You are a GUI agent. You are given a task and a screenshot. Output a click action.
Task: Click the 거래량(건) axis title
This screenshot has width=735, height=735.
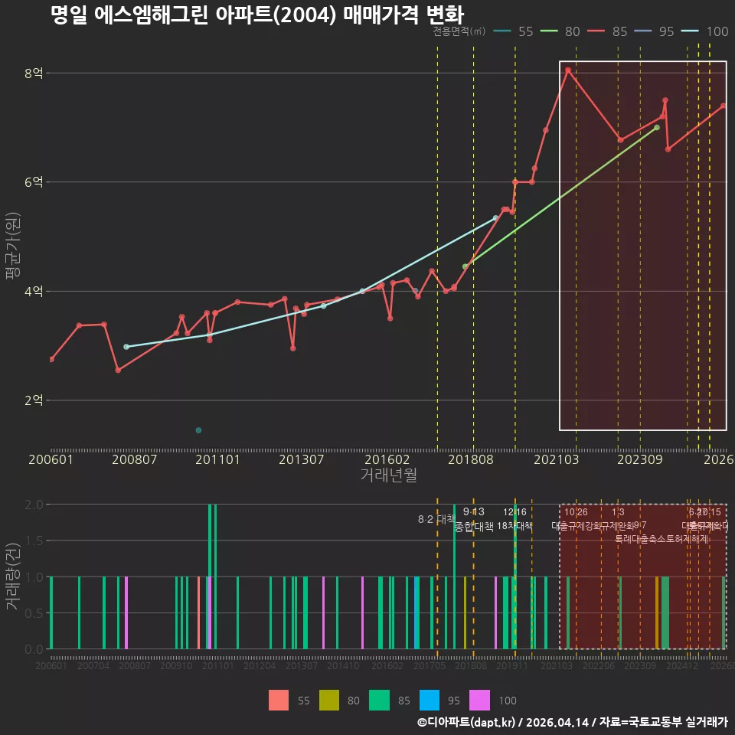[12, 577]
